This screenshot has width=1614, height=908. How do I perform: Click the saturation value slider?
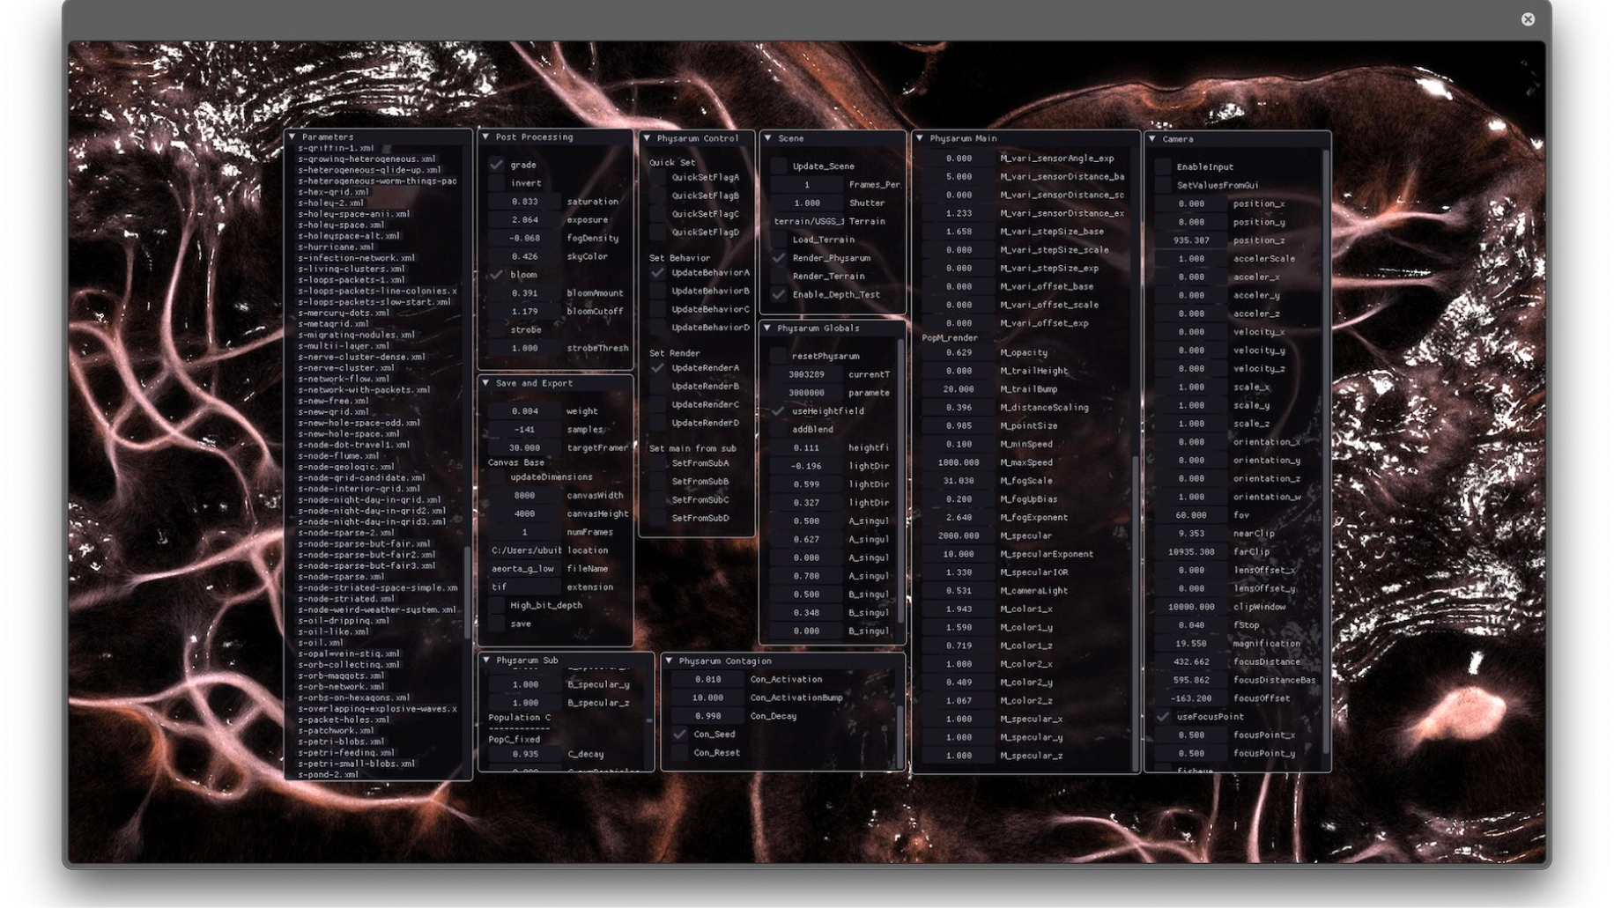click(x=524, y=202)
